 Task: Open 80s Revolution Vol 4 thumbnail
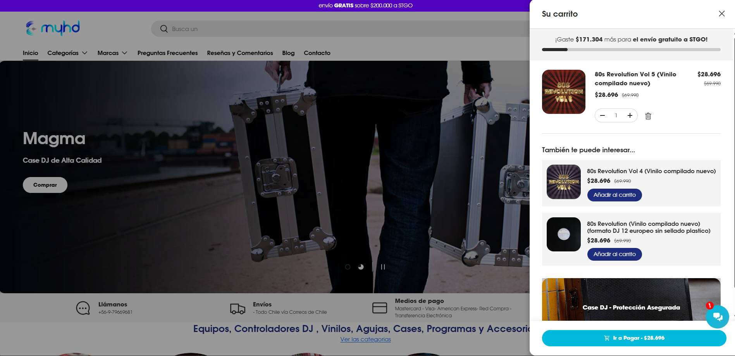(x=564, y=182)
